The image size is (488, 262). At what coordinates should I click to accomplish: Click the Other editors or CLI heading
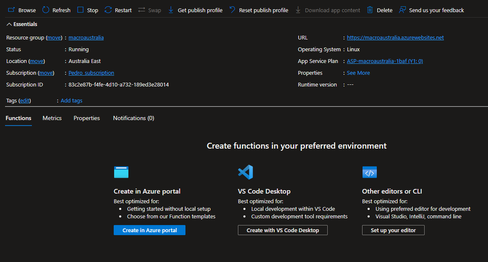click(x=392, y=191)
